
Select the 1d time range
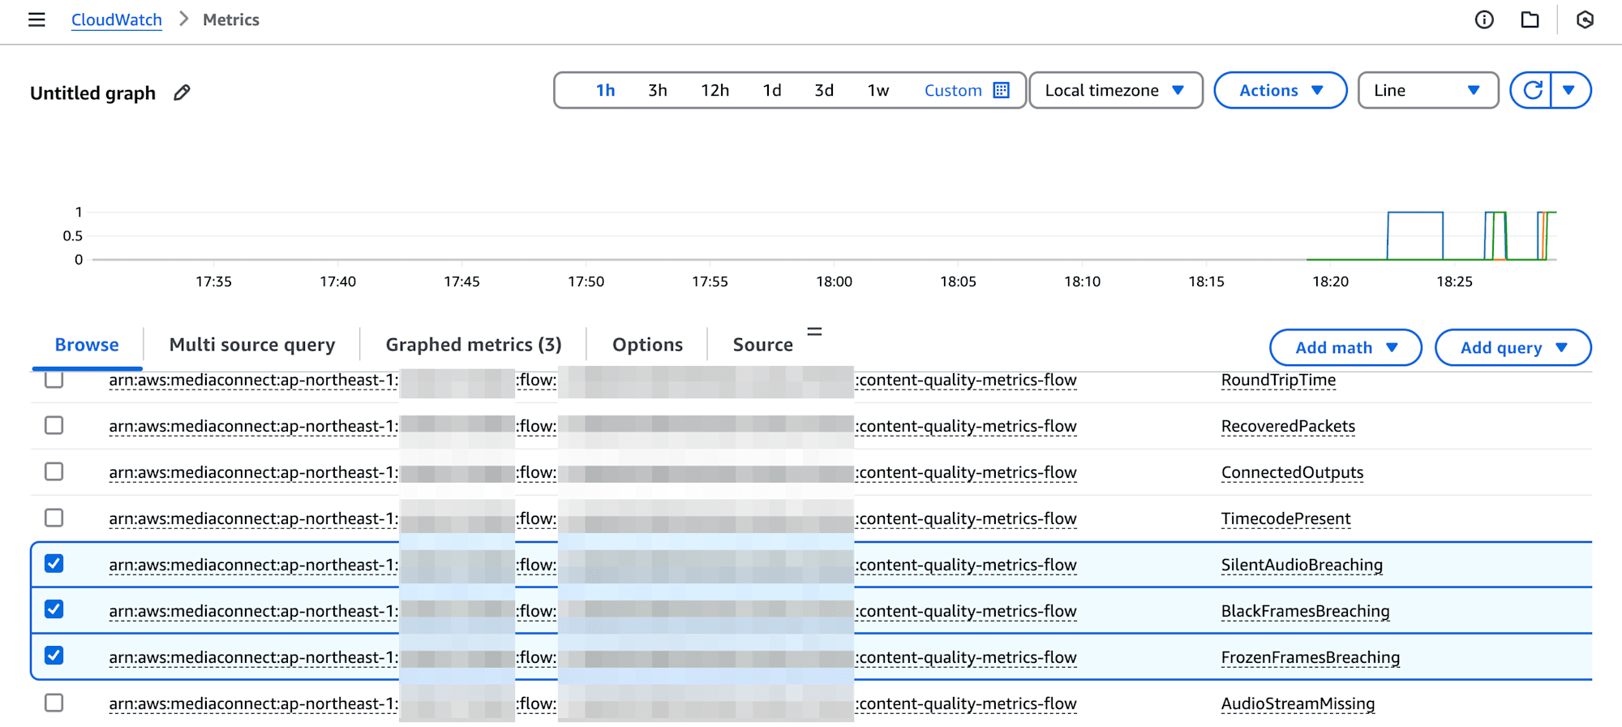click(772, 90)
